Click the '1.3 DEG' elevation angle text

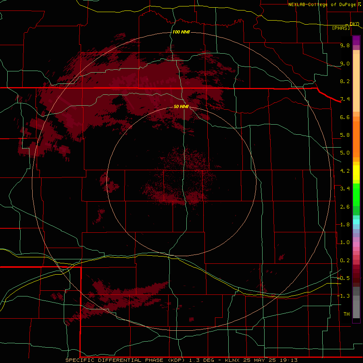(x=202, y=360)
